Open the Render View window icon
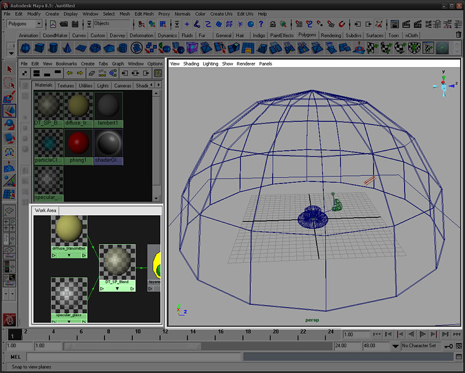This screenshot has height=373, width=465. (394, 24)
